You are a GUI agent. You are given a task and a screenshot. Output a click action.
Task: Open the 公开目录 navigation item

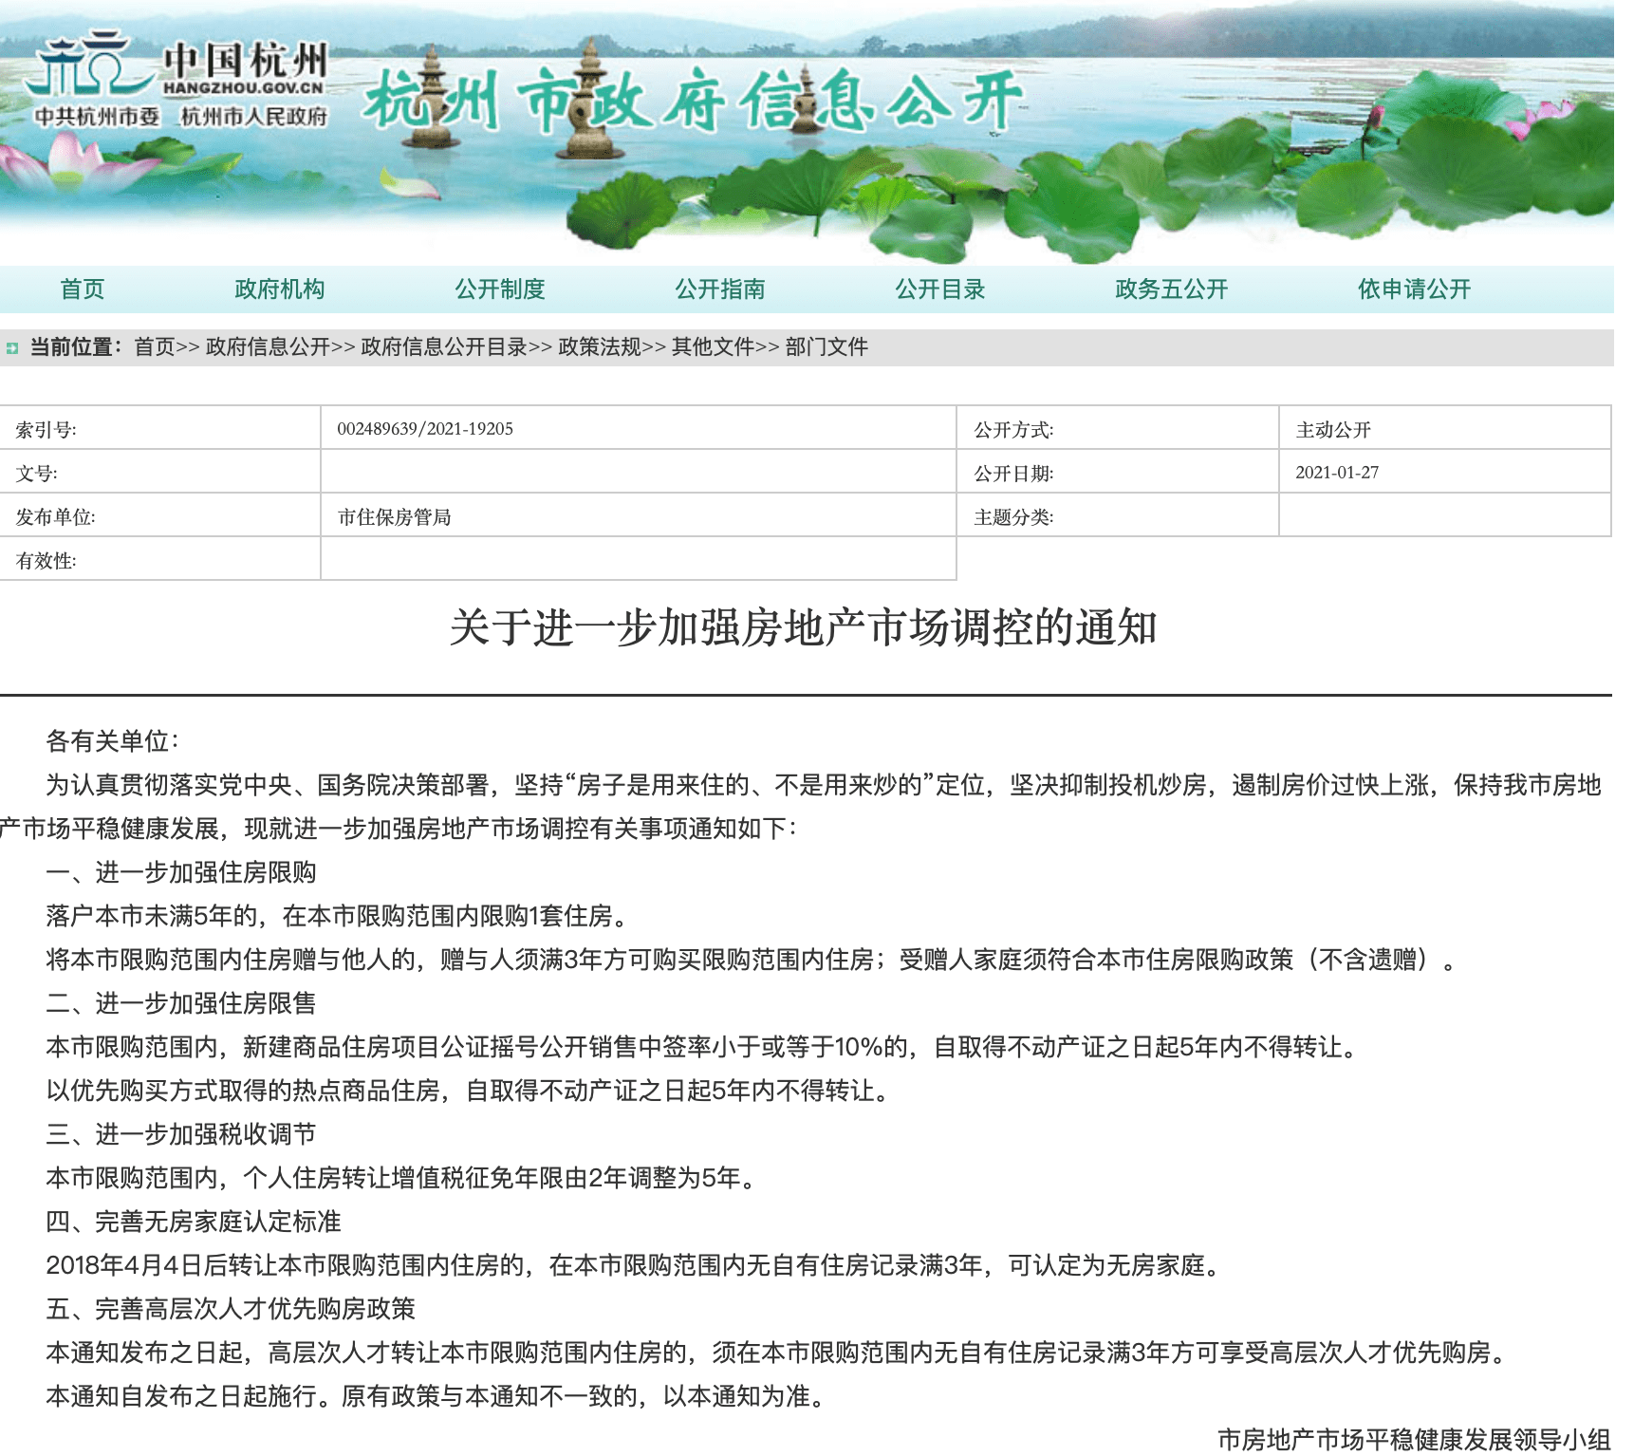click(938, 289)
